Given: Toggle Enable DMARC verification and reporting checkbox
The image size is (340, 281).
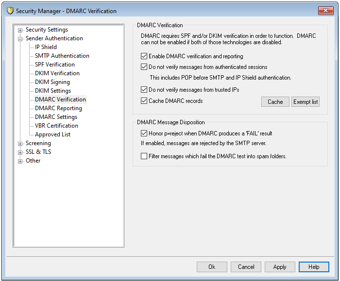Looking at the screenshot, I should point(144,56).
